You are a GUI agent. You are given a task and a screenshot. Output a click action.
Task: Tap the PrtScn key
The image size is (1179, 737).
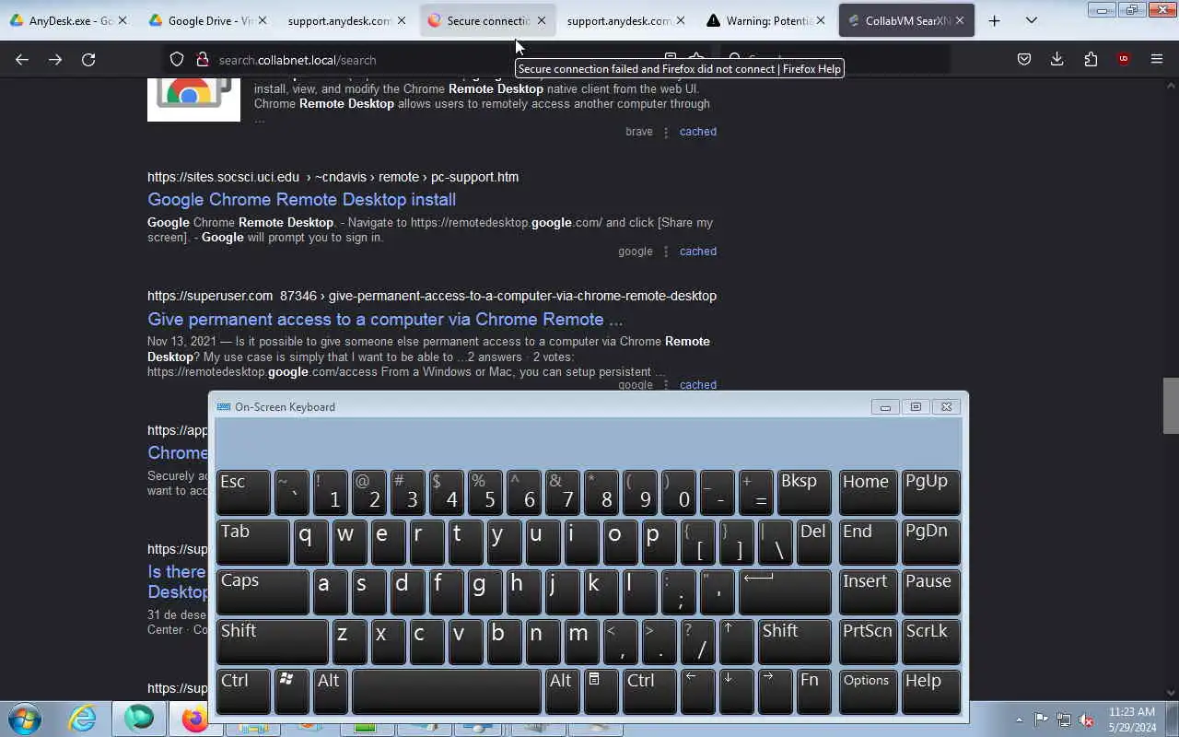(868, 641)
